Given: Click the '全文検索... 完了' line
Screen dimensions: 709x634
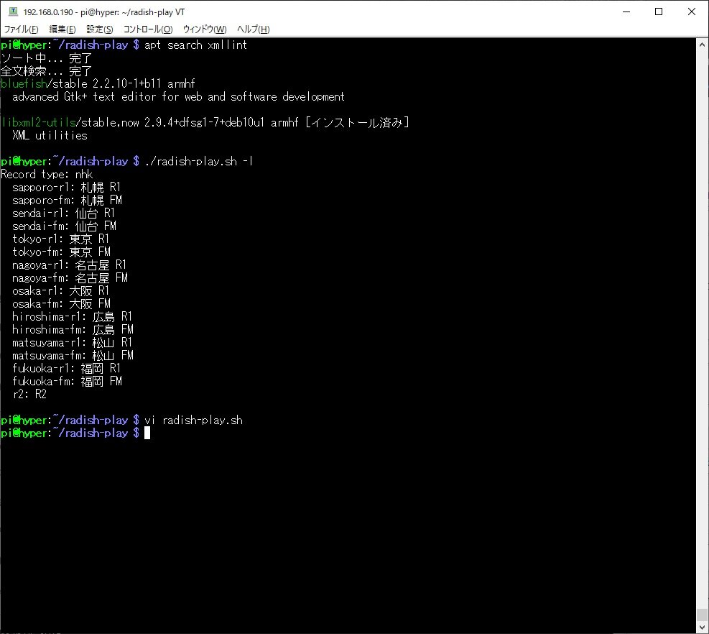Looking at the screenshot, I should pos(46,71).
